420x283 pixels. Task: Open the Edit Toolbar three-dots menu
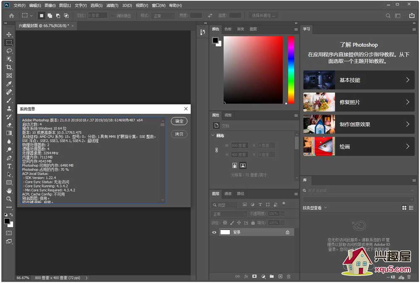[x=9, y=207]
